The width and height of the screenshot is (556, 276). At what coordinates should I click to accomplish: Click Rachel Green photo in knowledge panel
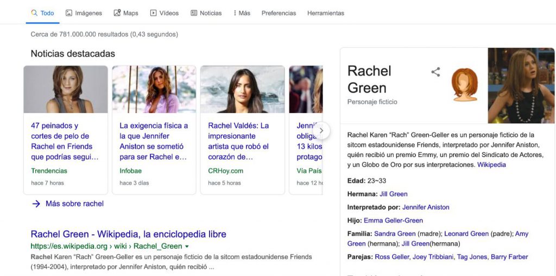(521, 85)
